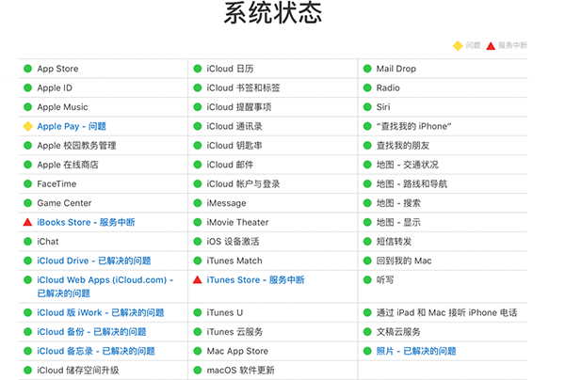Open the iCloud 备份 - 已解决的问题 link

pyautogui.click(x=91, y=332)
